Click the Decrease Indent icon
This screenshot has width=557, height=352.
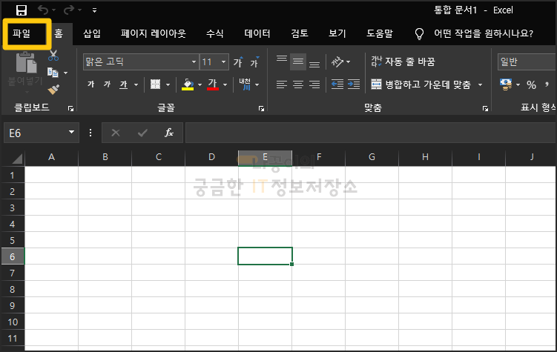pos(337,84)
